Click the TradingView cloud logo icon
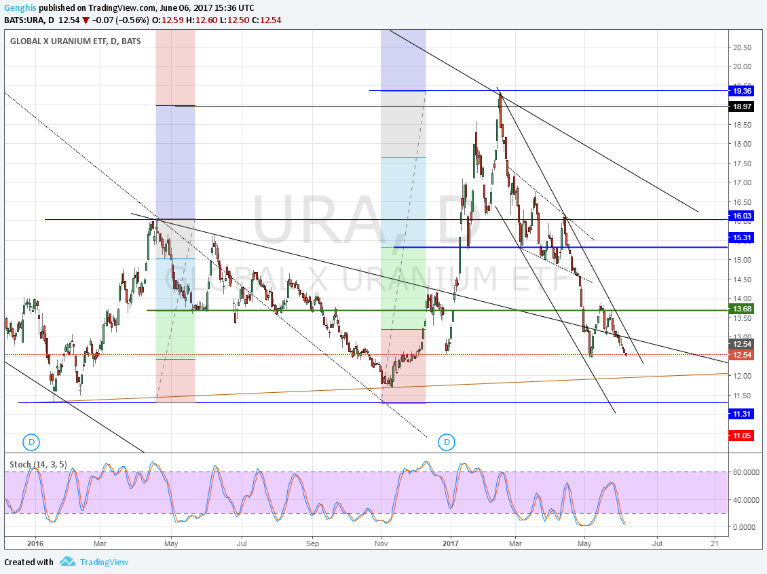This screenshot has width=767, height=574. pyautogui.click(x=67, y=562)
